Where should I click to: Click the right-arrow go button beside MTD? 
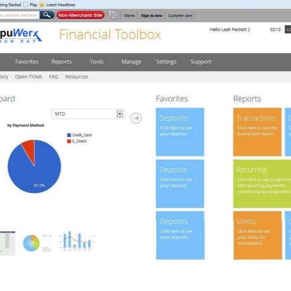(136, 118)
